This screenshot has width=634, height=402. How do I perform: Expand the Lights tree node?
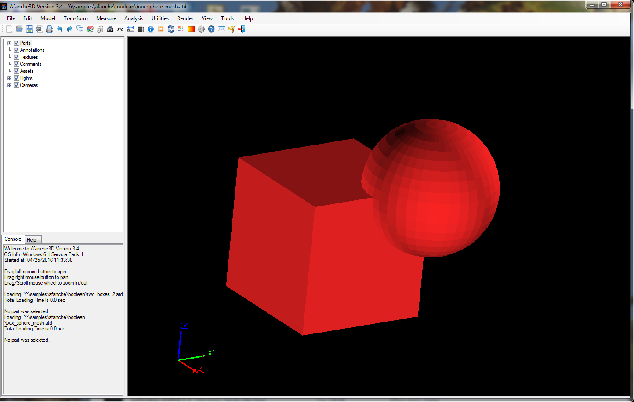coord(9,78)
